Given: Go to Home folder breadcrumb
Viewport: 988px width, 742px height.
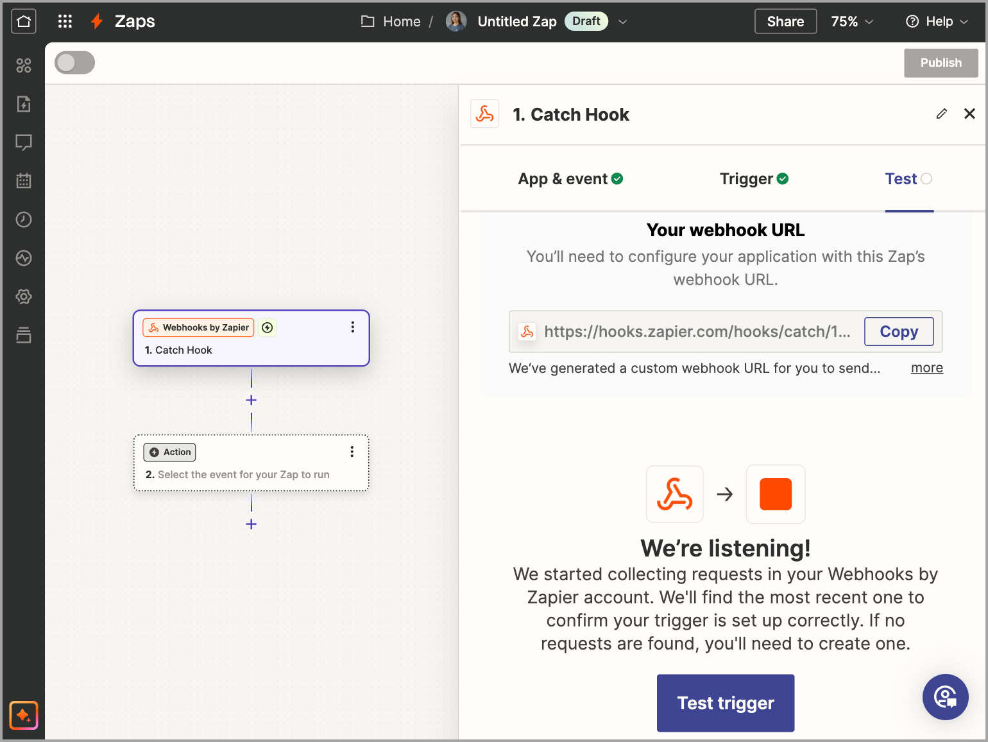Looking at the screenshot, I should [391, 22].
